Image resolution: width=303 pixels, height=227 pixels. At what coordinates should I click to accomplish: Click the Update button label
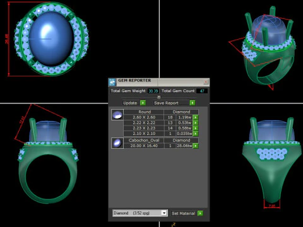click(130, 103)
